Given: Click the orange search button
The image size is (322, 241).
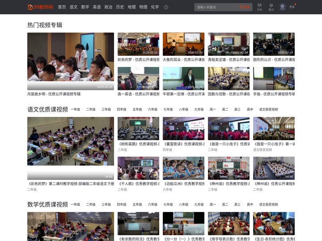Looking at the screenshot, I should 245,7.
